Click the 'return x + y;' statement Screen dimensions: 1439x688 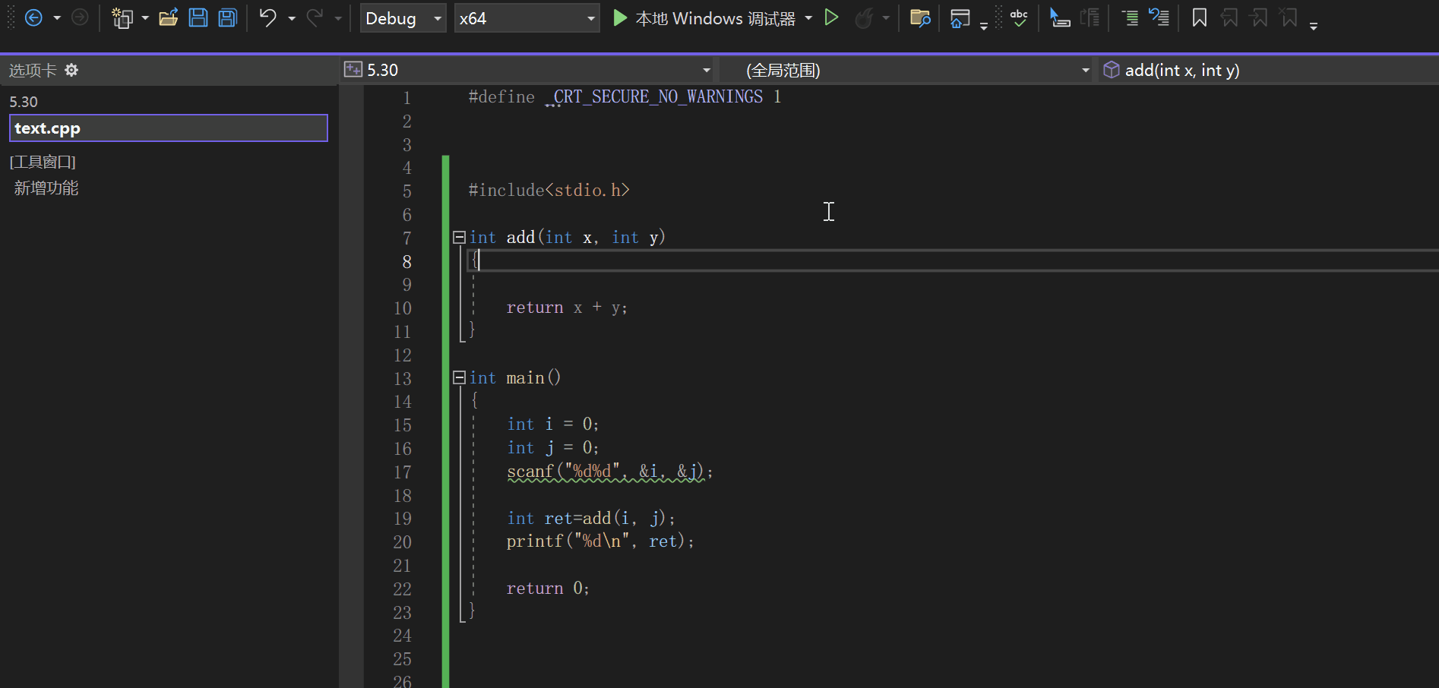(x=567, y=308)
